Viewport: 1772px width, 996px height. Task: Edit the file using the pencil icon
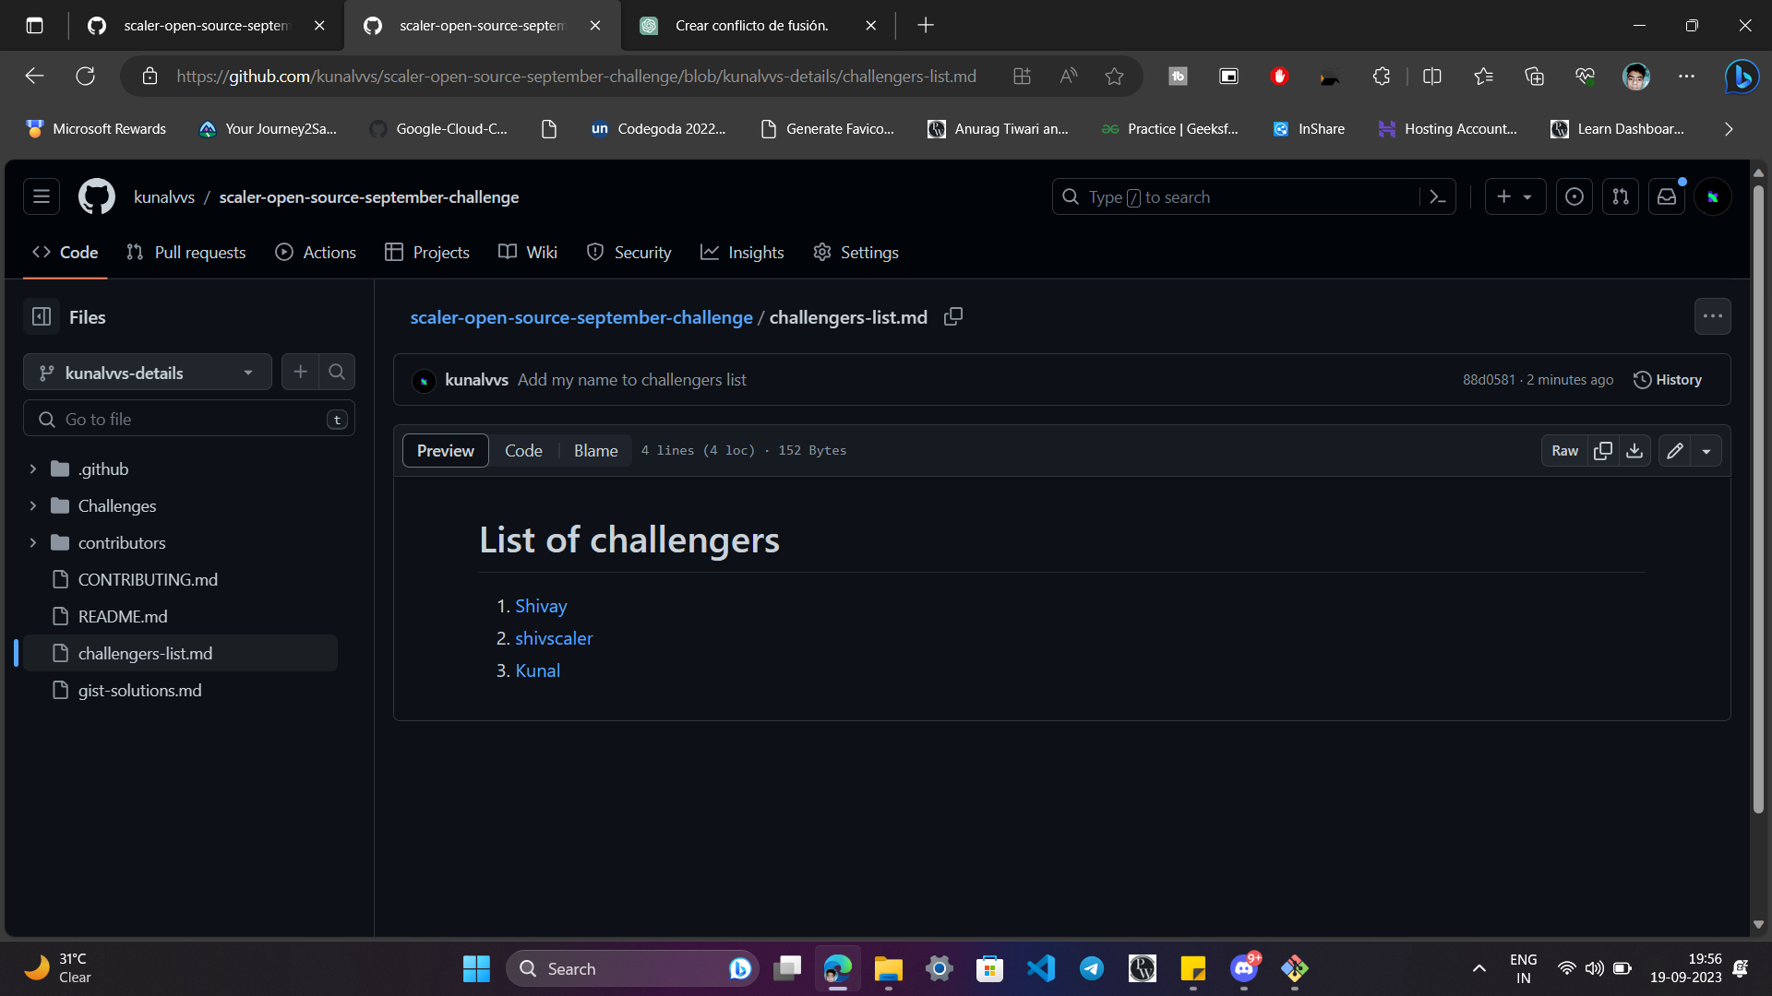point(1673,450)
